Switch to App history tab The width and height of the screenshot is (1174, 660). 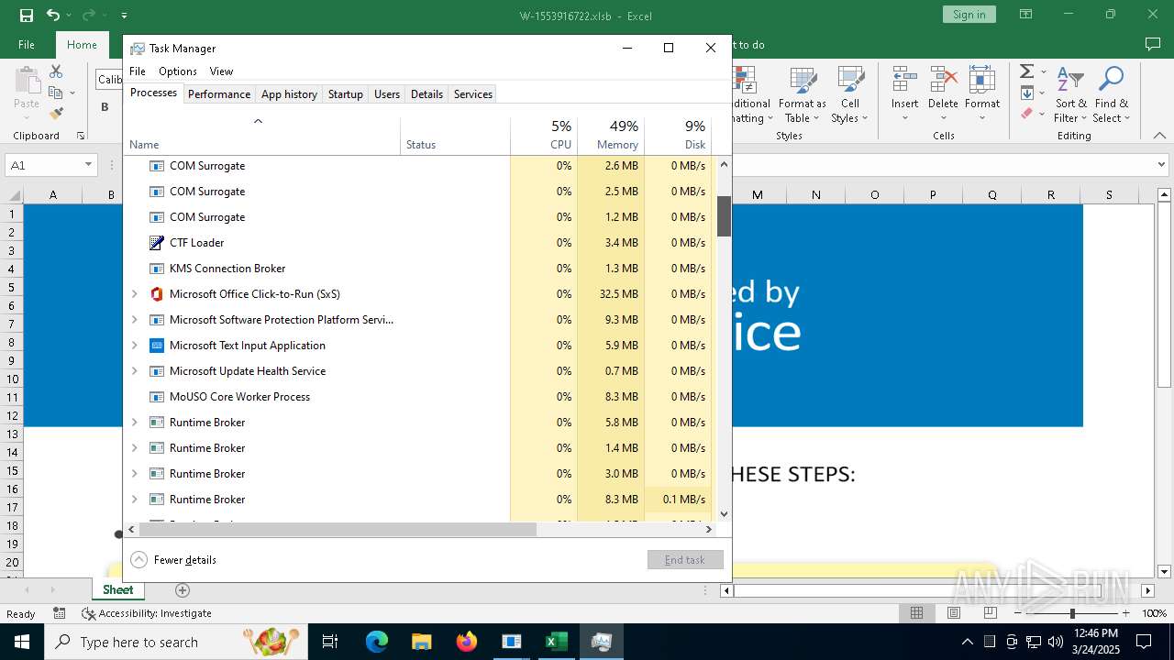pos(289,93)
